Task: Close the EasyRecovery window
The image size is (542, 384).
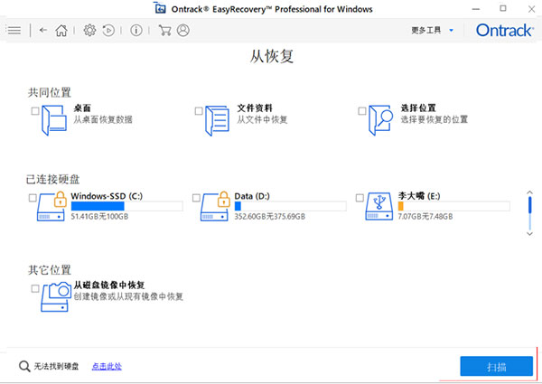Action: (532, 9)
